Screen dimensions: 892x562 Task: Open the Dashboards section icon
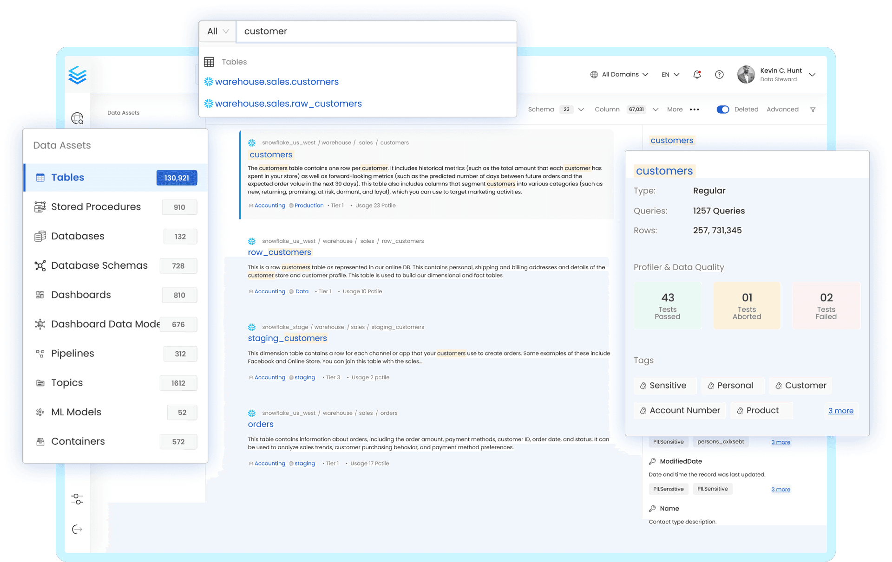(x=40, y=295)
